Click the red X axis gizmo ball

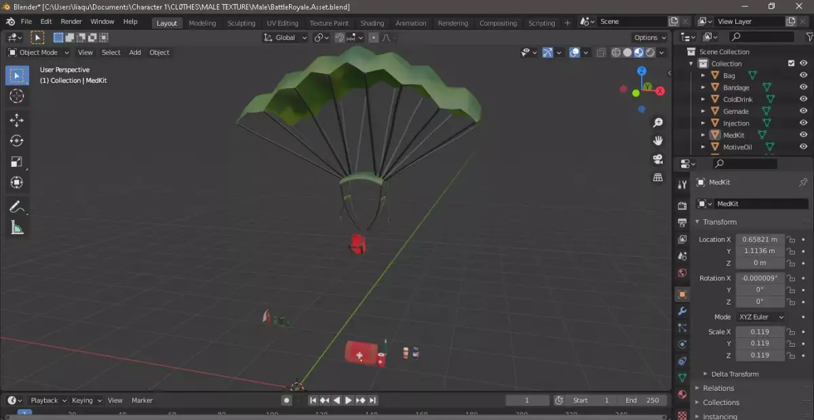pyautogui.click(x=660, y=91)
